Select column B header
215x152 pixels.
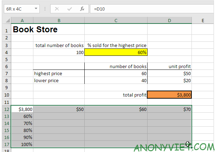pos(59,21)
